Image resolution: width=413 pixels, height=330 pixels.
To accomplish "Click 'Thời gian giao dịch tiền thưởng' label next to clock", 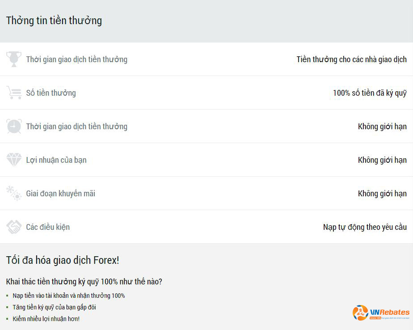I will 76,127.
